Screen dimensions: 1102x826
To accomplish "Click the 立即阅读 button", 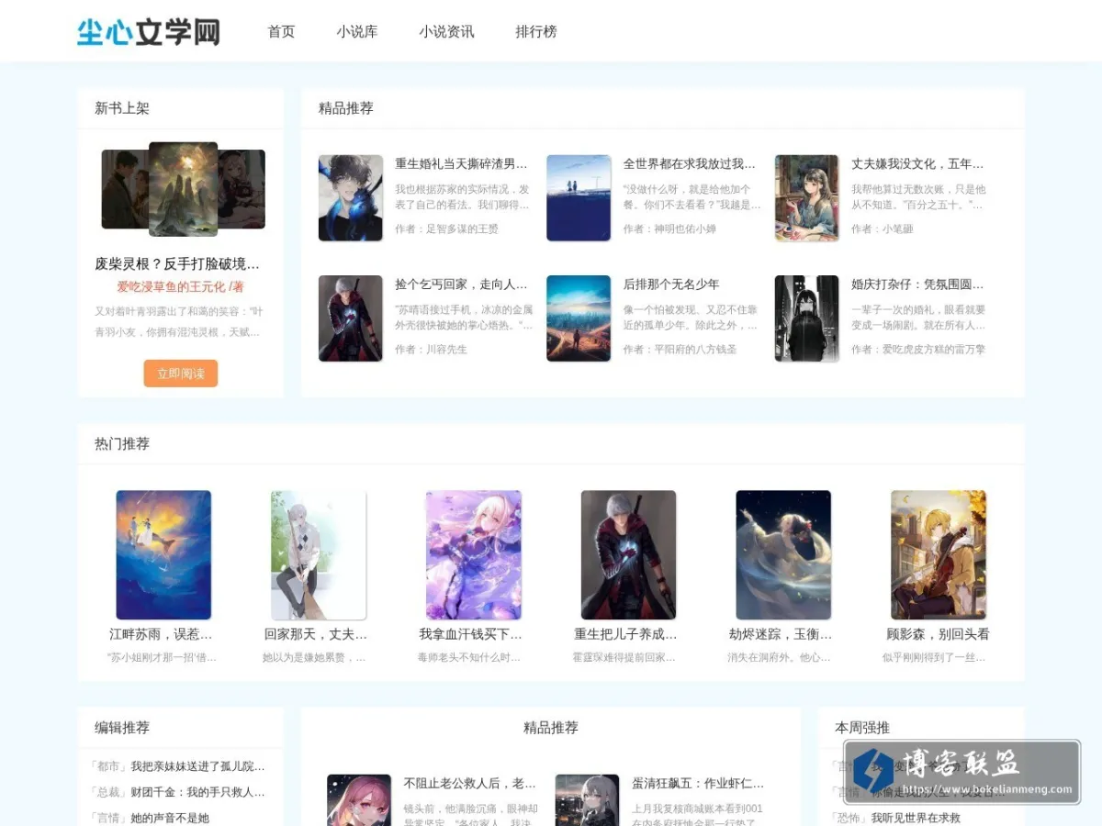I will pos(181,374).
